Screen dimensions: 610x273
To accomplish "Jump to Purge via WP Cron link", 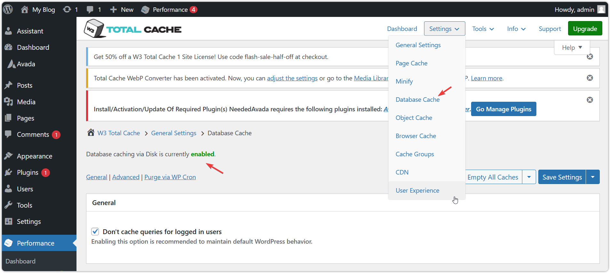I will 170,177.
